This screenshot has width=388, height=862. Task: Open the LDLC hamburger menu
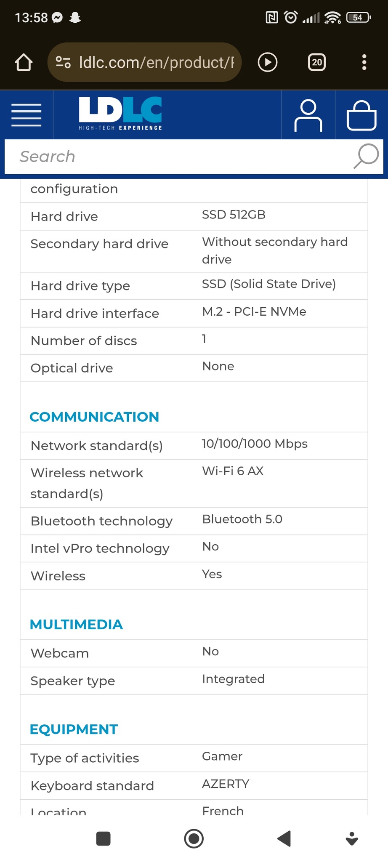(x=26, y=115)
